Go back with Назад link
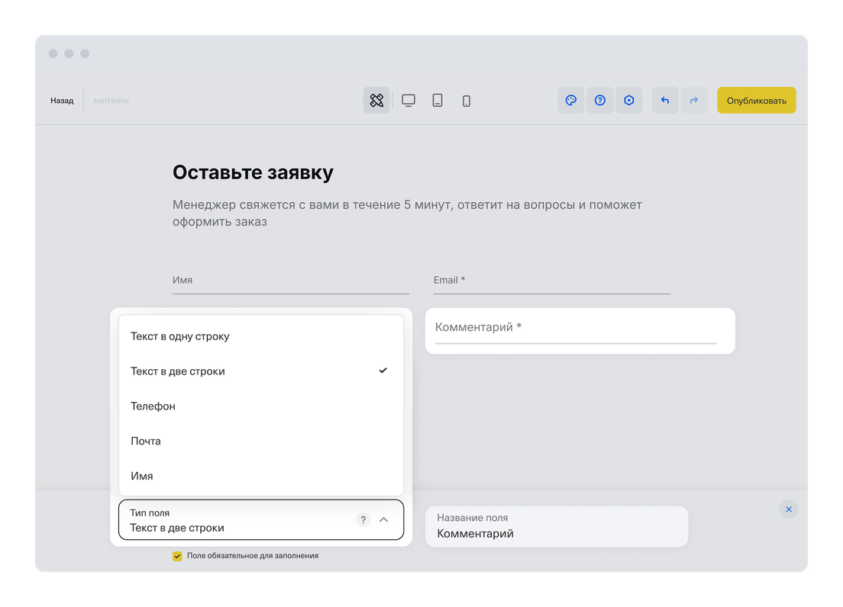 (62, 101)
